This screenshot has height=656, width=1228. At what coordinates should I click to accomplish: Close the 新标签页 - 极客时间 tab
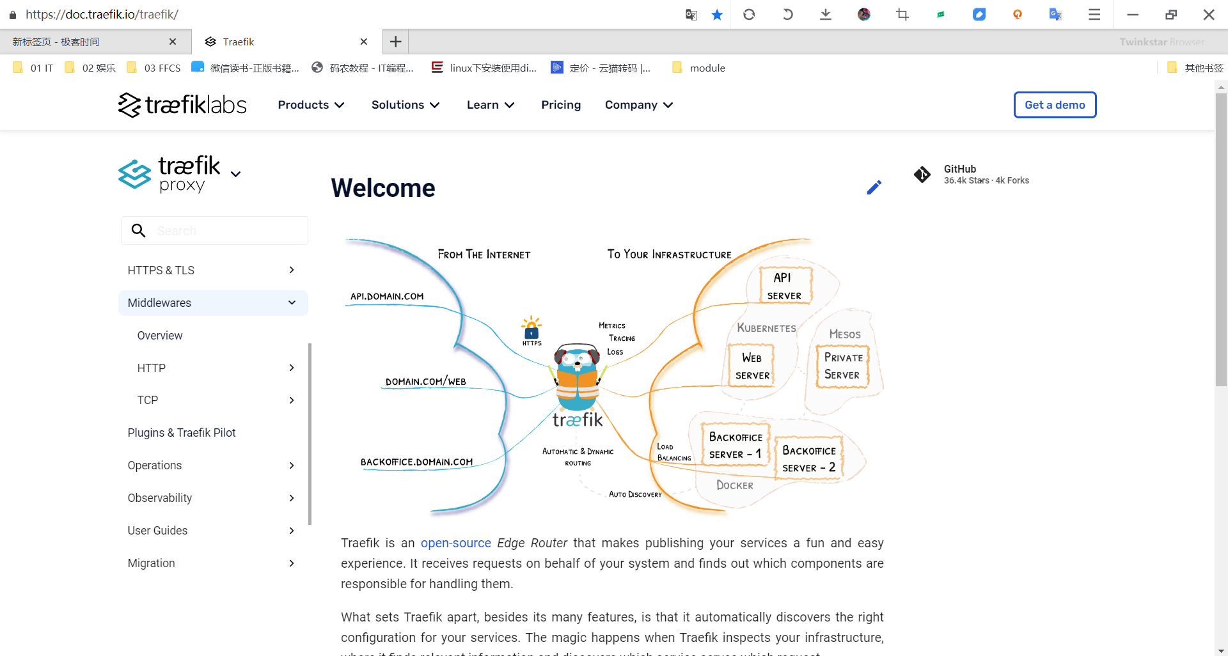pyautogui.click(x=173, y=42)
